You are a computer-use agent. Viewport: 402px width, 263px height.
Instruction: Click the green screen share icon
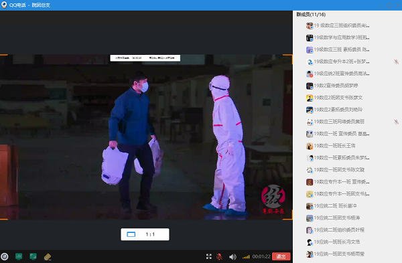[x=33, y=256]
